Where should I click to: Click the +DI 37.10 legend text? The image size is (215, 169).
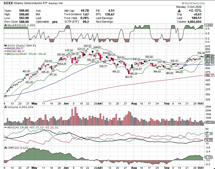36,128
